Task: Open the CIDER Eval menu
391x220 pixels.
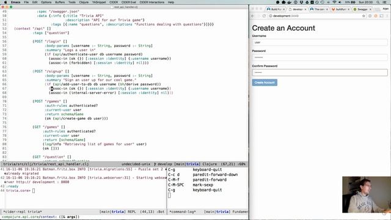Action: [129, 2]
